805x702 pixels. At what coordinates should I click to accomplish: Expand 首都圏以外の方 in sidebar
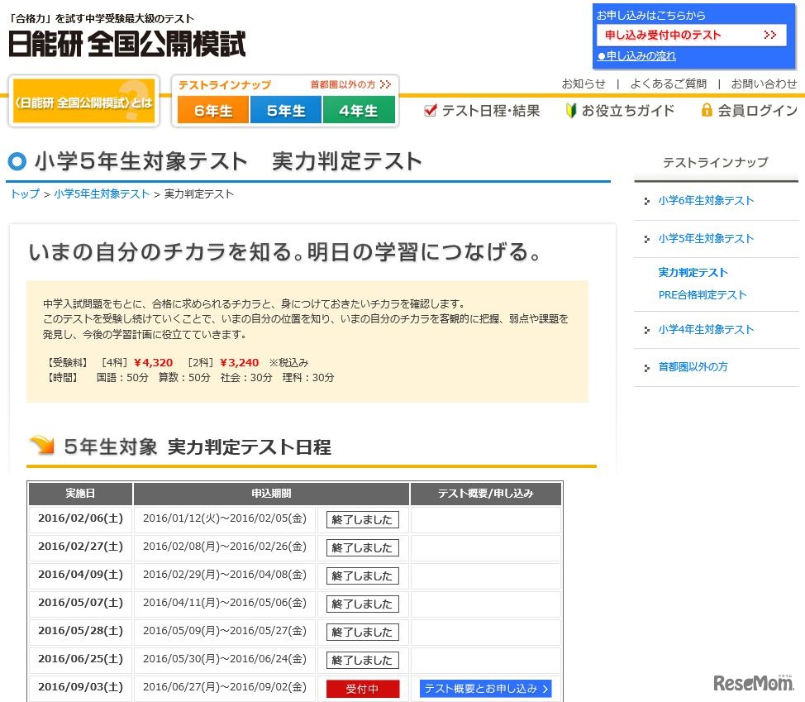pyautogui.click(x=693, y=367)
